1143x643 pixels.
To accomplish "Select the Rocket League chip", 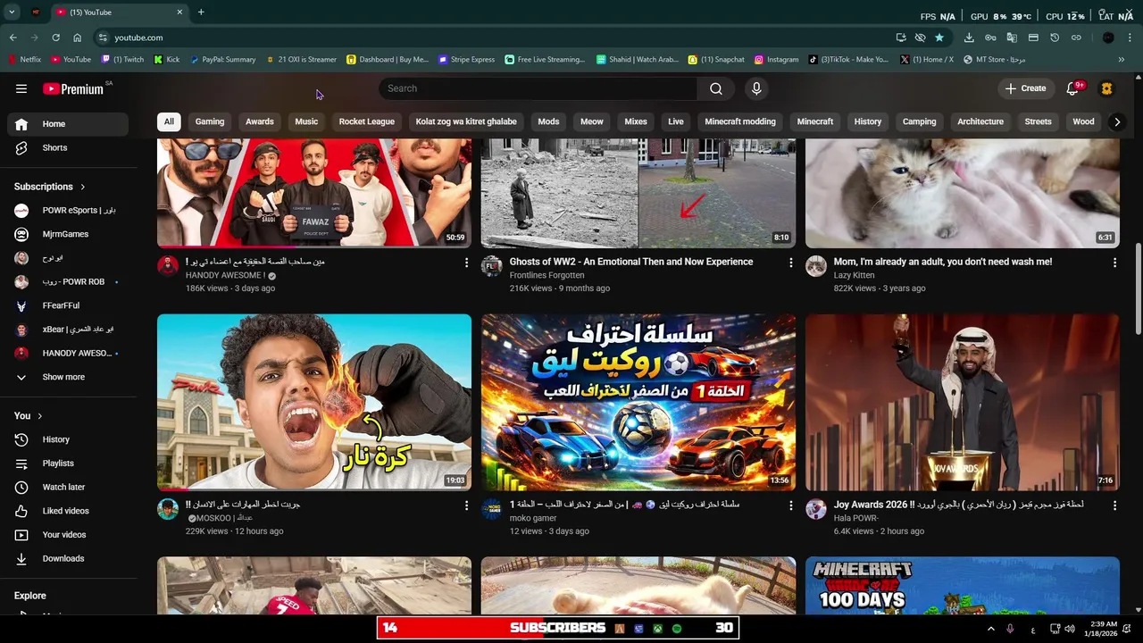I will [366, 121].
